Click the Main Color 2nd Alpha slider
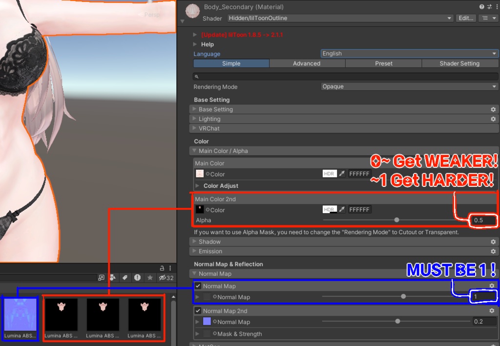The height and width of the screenshot is (346, 500). 396,220
